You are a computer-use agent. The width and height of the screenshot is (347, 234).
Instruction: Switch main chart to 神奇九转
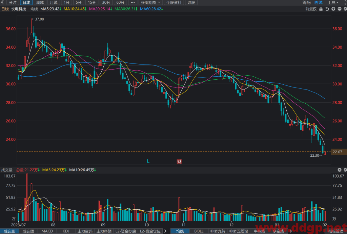coord(218,231)
